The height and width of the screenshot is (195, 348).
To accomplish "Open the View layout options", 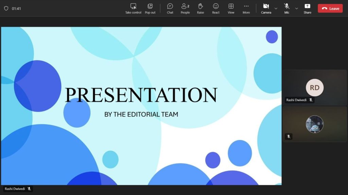I will (231, 8).
